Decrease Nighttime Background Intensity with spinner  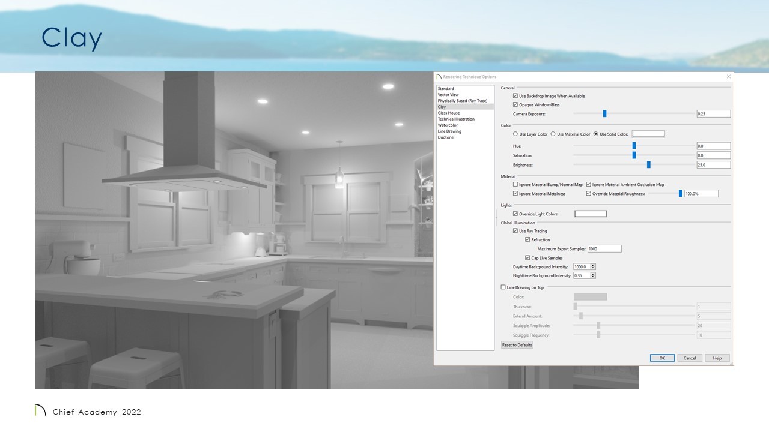(x=593, y=277)
